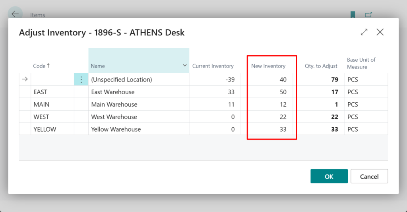Open the Name column dropdown chevron
Image resolution: width=407 pixels, height=212 pixels.
coord(184,65)
